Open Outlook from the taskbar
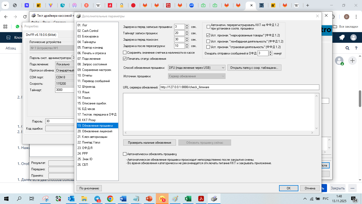 (71, 199)
